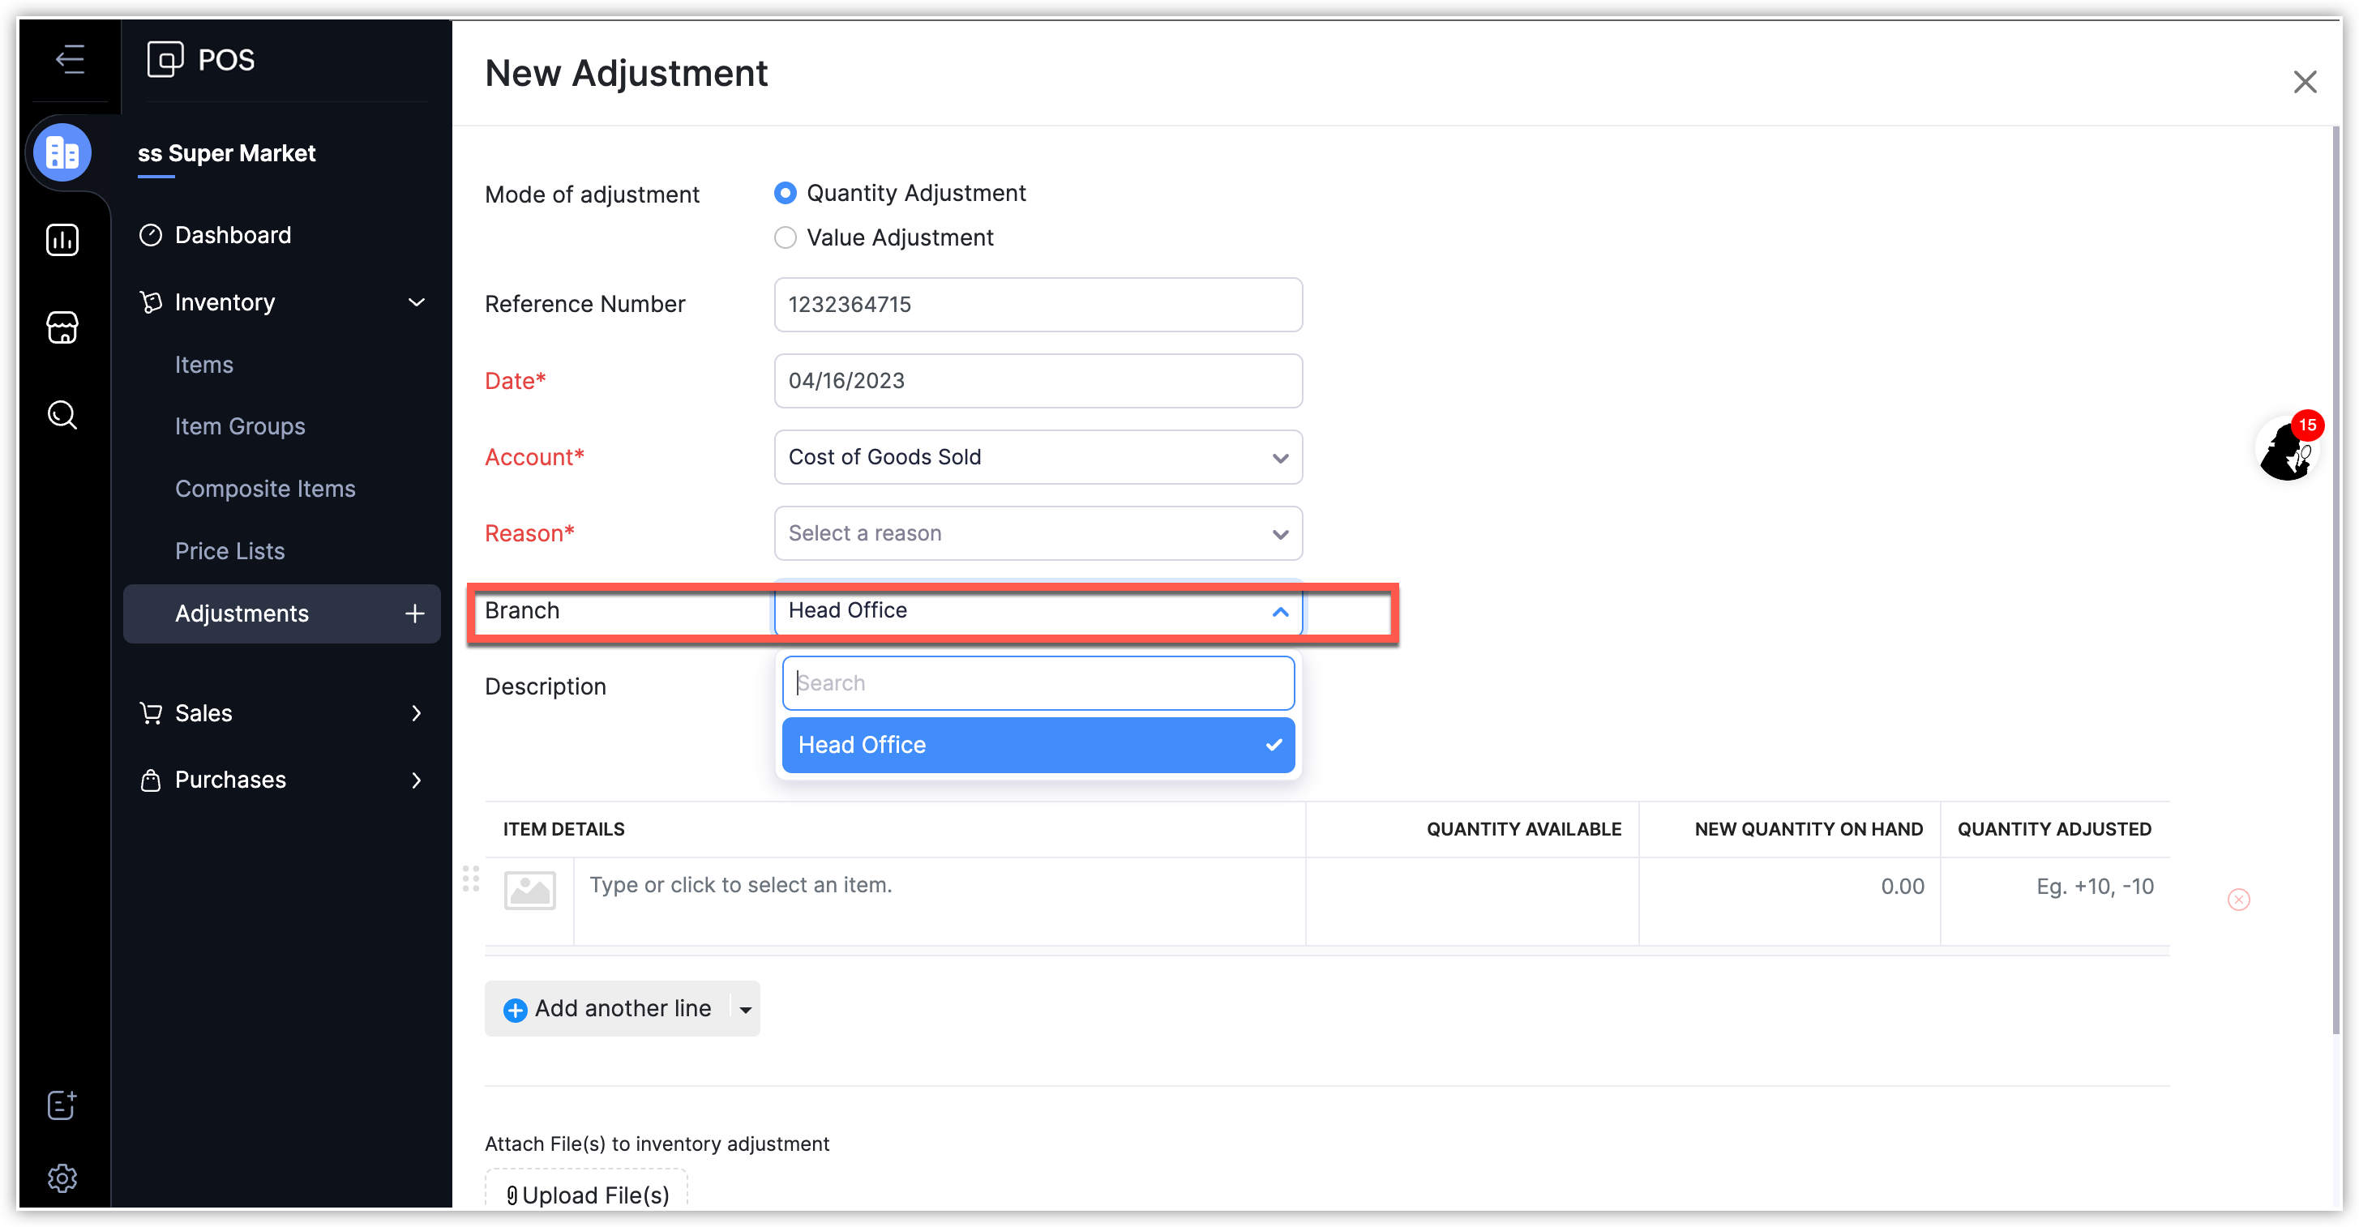2359x1227 pixels.
Task: Click the item image placeholder thumbnail
Action: [x=529, y=889]
